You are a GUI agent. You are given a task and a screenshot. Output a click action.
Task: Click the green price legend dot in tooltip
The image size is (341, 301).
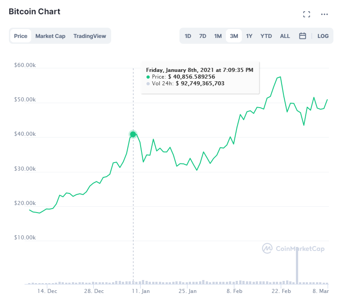(148, 77)
